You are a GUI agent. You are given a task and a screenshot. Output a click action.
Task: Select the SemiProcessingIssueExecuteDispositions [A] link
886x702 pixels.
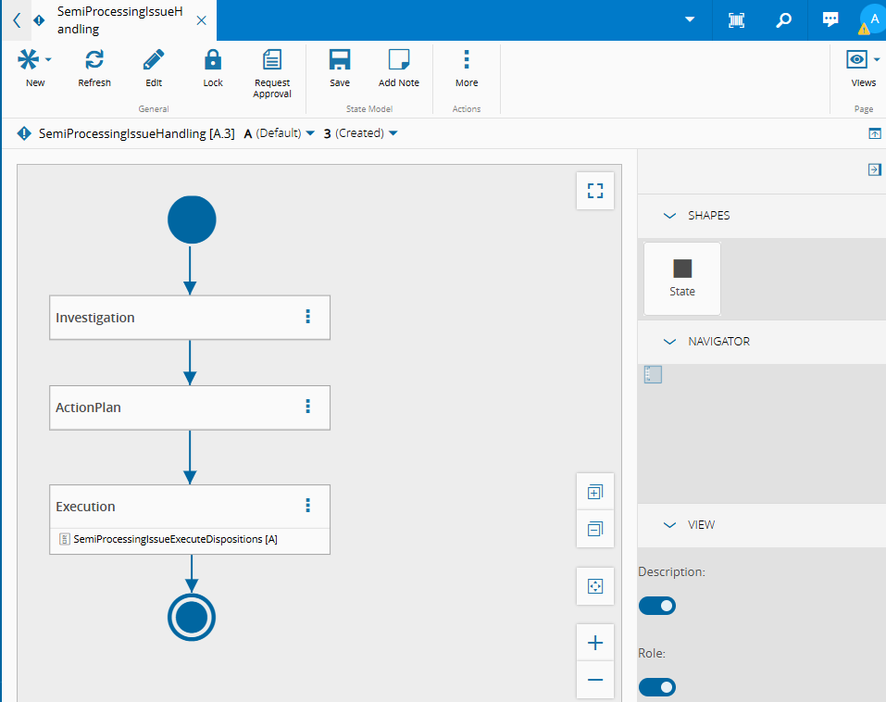(x=175, y=539)
